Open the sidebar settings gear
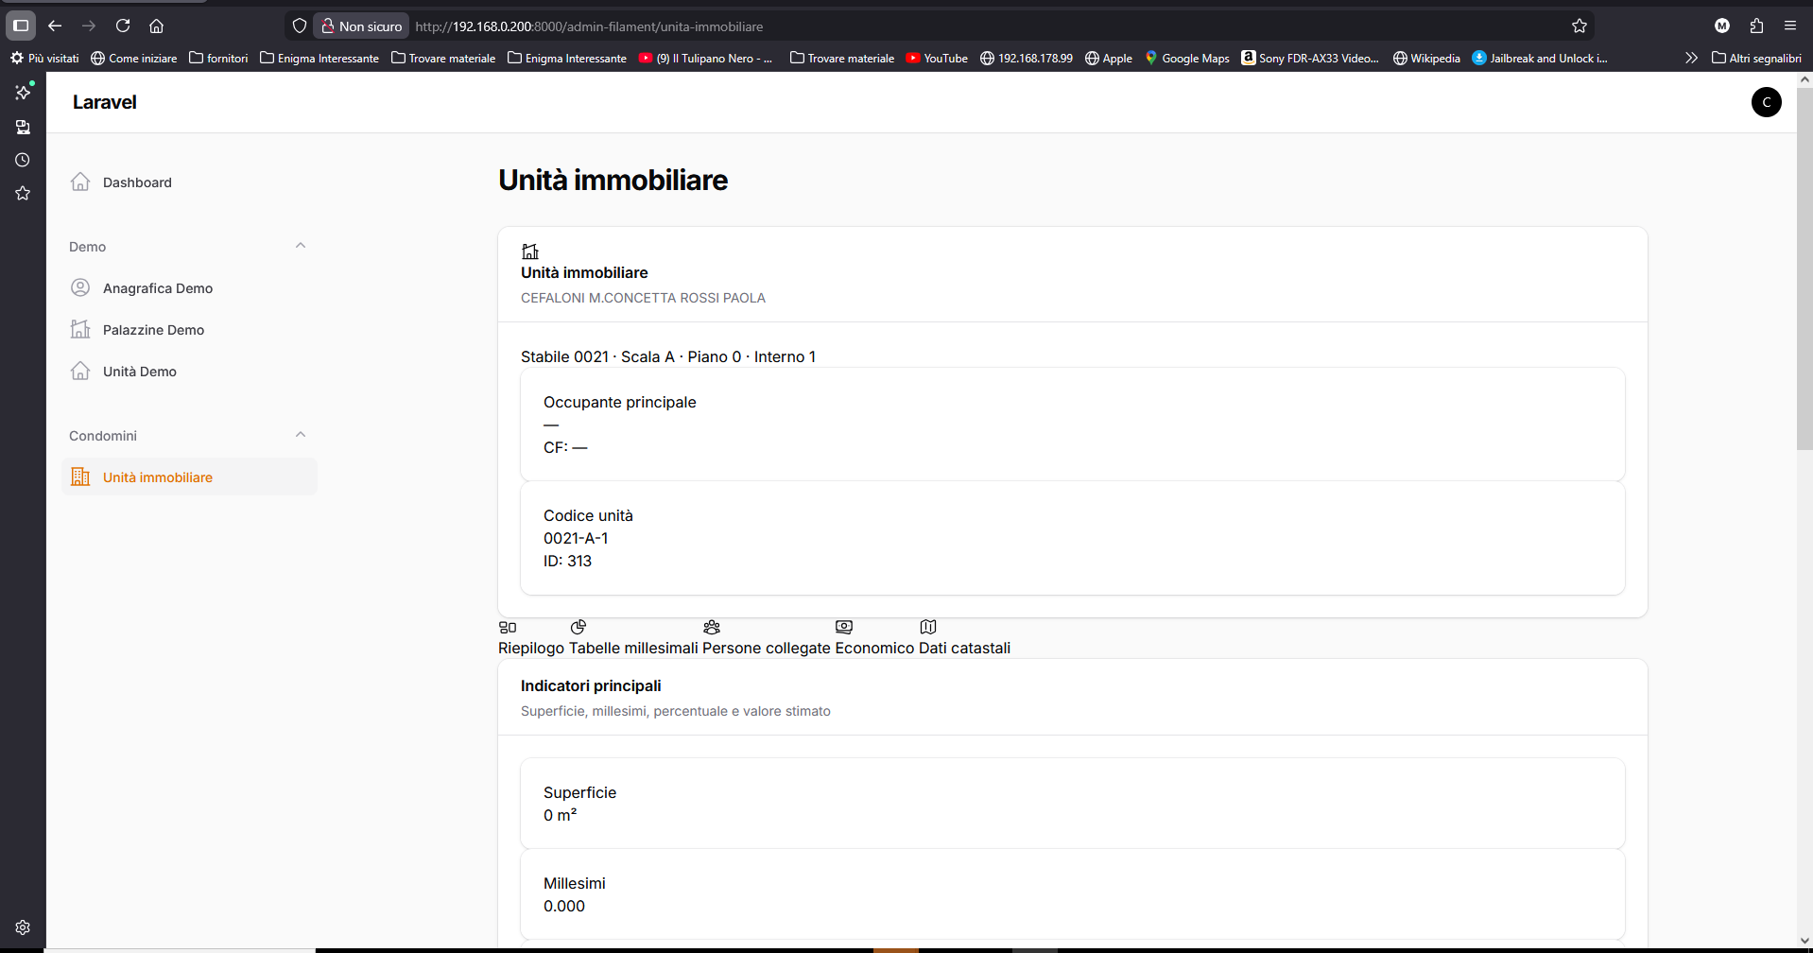1813x953 pixels. pos(23,927)
